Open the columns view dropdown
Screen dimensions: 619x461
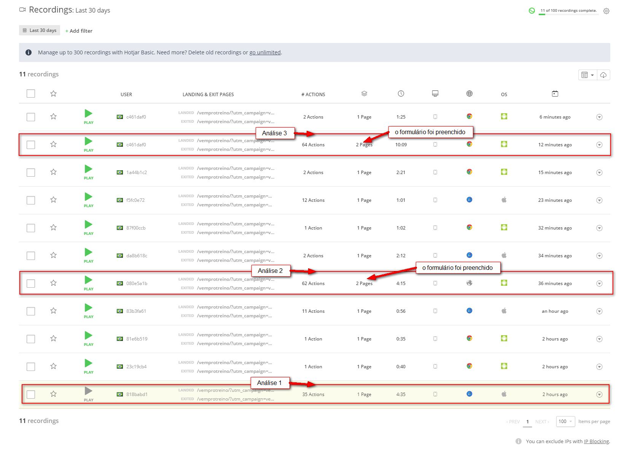(587, 75)
